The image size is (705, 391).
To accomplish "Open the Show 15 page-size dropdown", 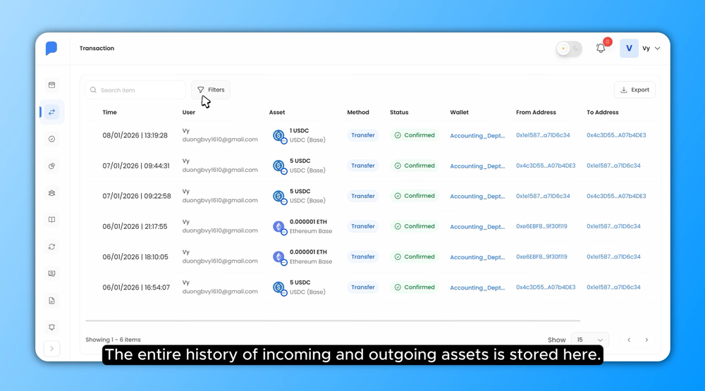I will [590, 340].
